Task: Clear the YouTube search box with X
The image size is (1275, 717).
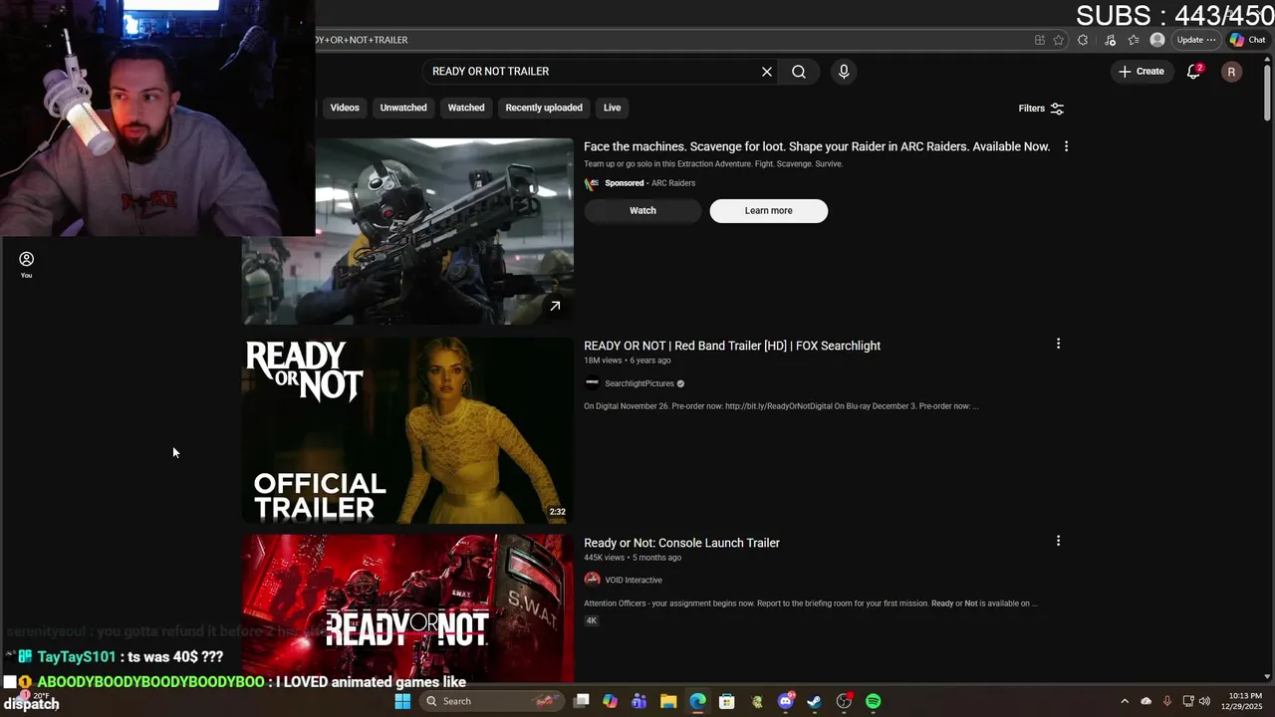Action: pyautogui.click(x=767, y=72)
